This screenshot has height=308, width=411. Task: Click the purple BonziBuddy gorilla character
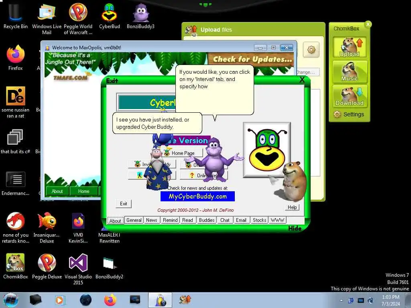point(214,160)
